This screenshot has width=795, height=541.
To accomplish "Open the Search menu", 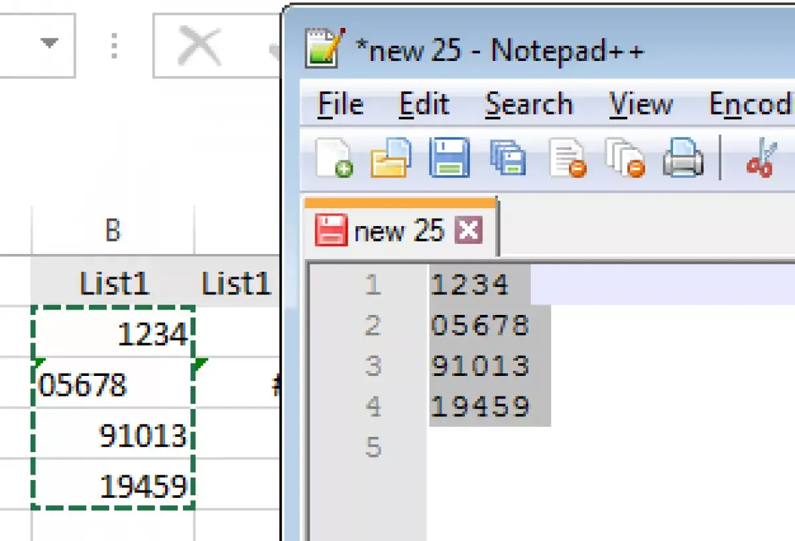I will [x=528, y=105].
